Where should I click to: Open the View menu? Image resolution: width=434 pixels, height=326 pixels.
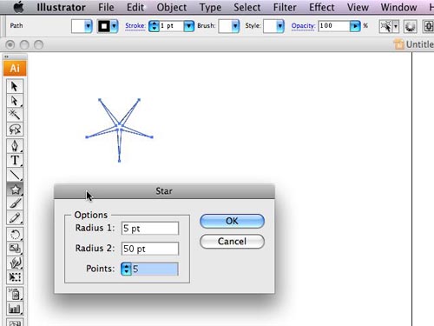pyautogui.click(x=358, y=7)
